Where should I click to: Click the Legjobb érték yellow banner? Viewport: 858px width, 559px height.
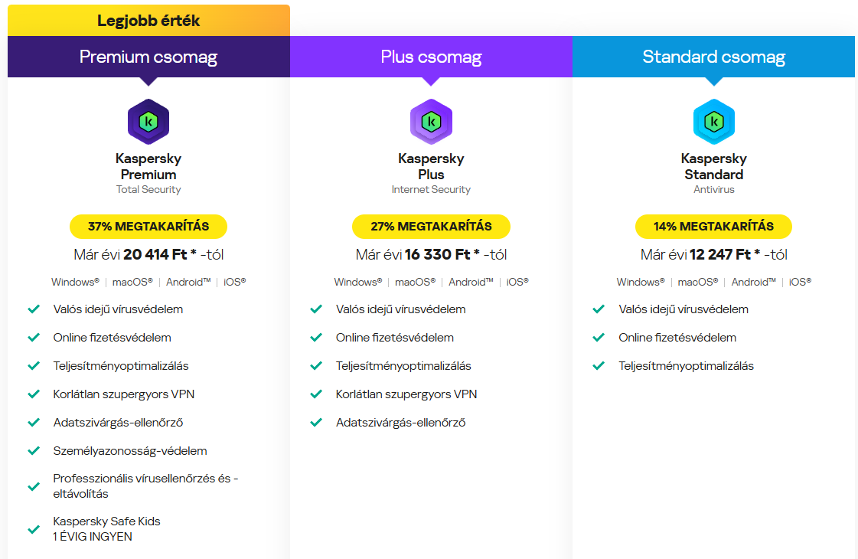click(x=148, y=21)
